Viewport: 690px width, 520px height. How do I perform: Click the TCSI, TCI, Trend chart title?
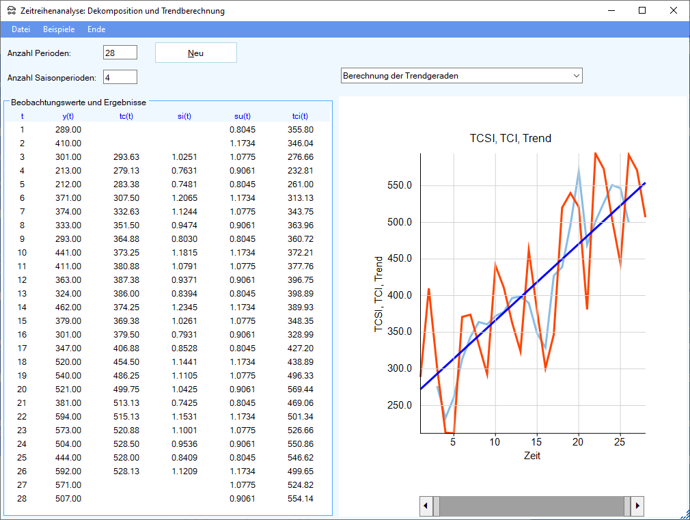(x=510, y=138)
